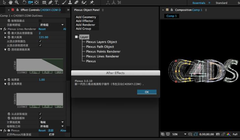Collapse the Layer tree node
This screenshot has width=240, height=140.
(76, 37)
